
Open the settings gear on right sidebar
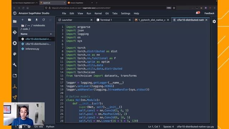[214, 21]
